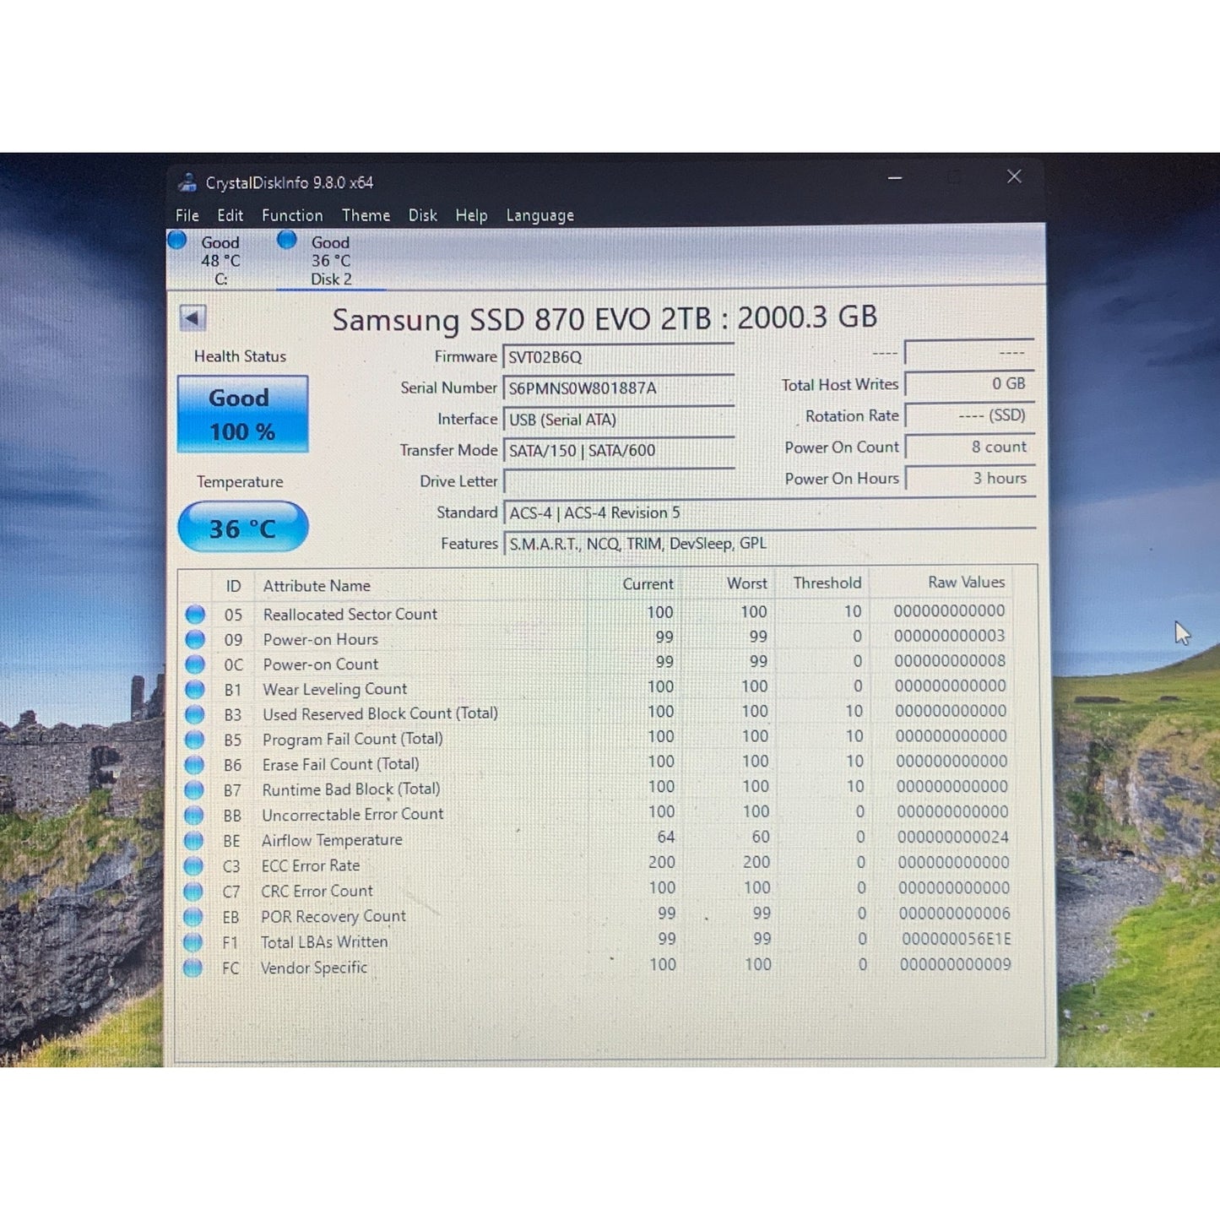Click the Threshold column header
The image size is (1220, 1220).
pyautogui.click(x=827, y=583)
